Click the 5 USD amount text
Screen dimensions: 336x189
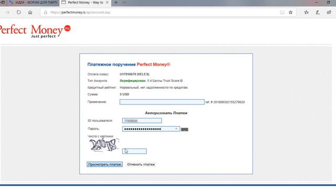124,94
